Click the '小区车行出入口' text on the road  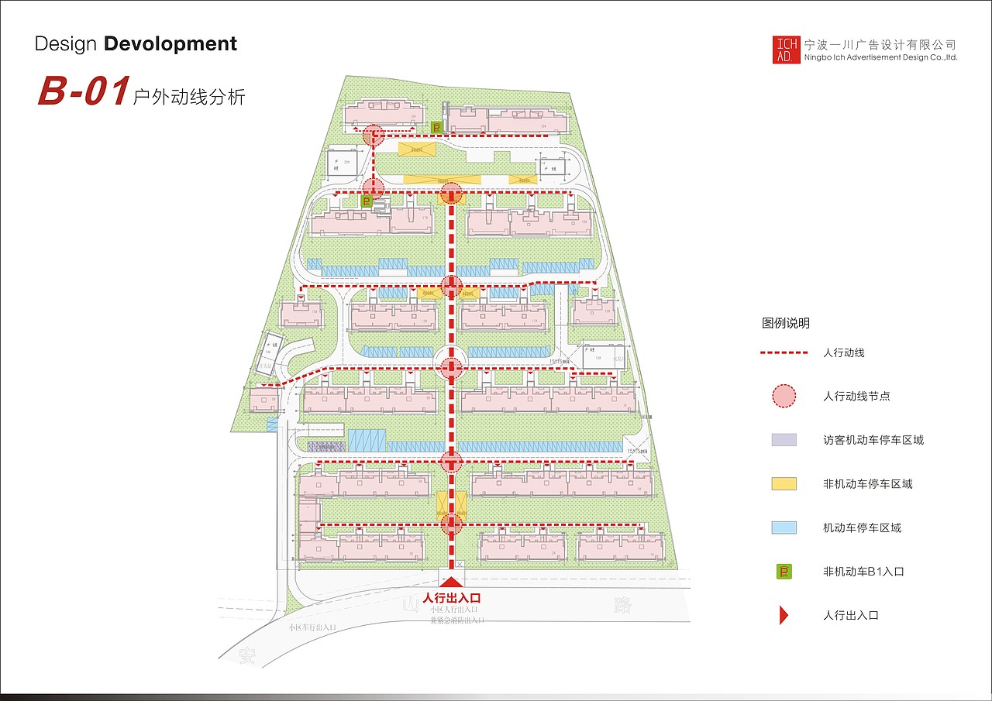312,627
